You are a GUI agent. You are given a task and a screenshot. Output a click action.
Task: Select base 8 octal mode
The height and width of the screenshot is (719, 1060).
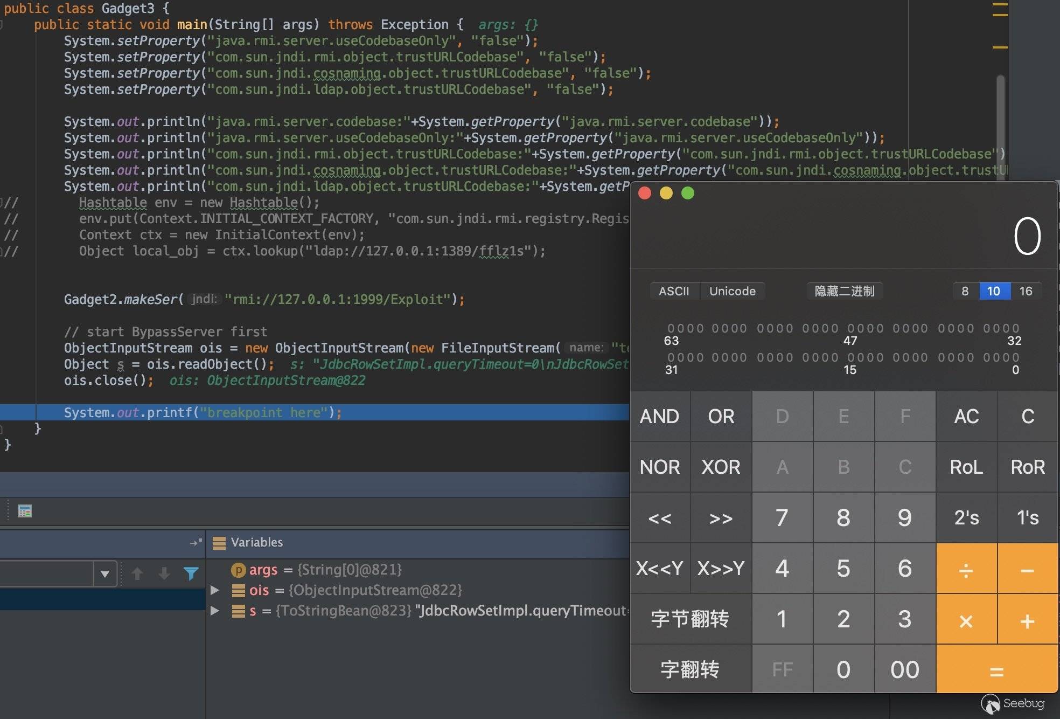pyautogui.click(x=965, y=291)
